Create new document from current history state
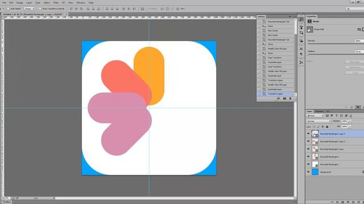This screenshot has width=364, height=204. tap(279, 99)
